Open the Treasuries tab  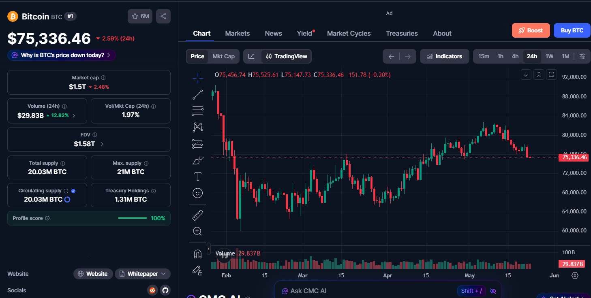click(x=402, y=33)
